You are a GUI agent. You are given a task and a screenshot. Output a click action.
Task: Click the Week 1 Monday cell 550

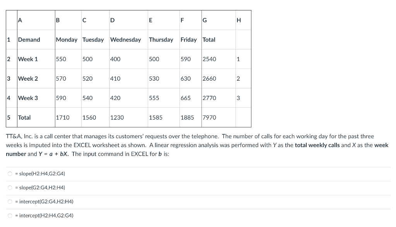(x=68, y=59)
